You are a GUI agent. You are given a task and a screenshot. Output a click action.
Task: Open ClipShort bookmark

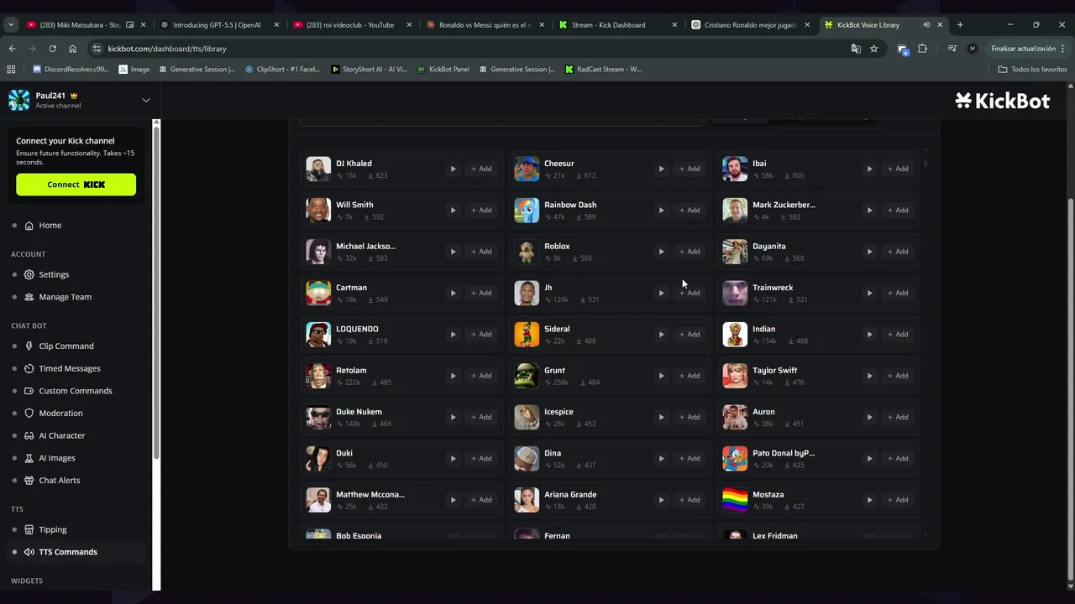(283, 69)
